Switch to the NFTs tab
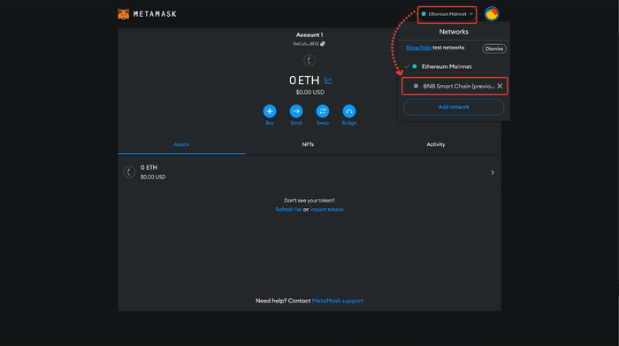This screenshot has height=346, width=619. [308, 144]
